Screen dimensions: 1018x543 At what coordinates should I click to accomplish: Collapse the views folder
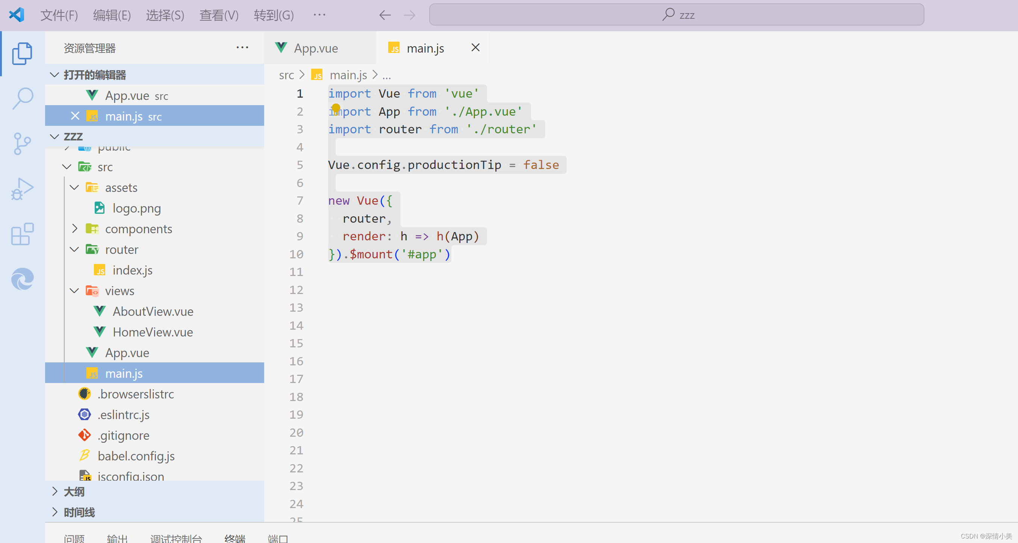tap(75, 291)
